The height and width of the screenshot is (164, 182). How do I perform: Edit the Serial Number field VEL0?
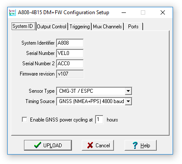click(x=70, y=53)
